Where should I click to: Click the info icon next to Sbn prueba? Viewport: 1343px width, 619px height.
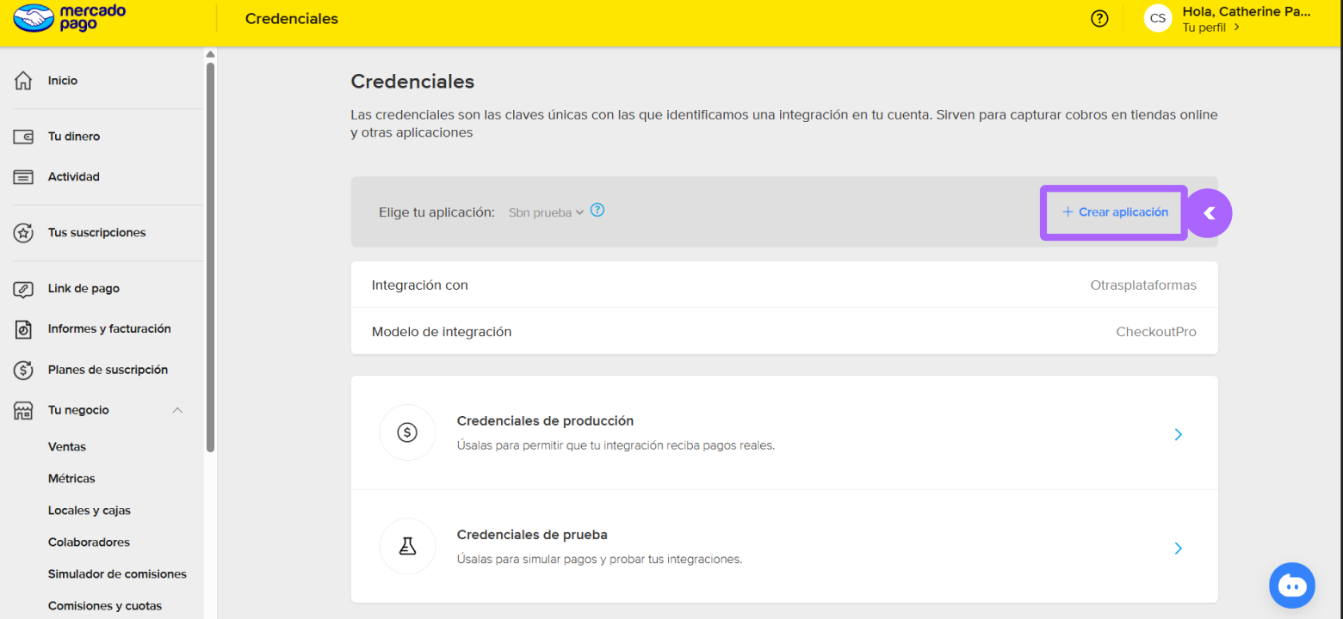(x=597, y=210)
